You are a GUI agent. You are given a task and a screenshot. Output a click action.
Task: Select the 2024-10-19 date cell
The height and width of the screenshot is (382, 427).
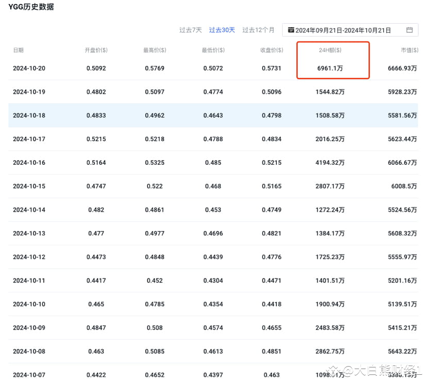pos(29,92)
